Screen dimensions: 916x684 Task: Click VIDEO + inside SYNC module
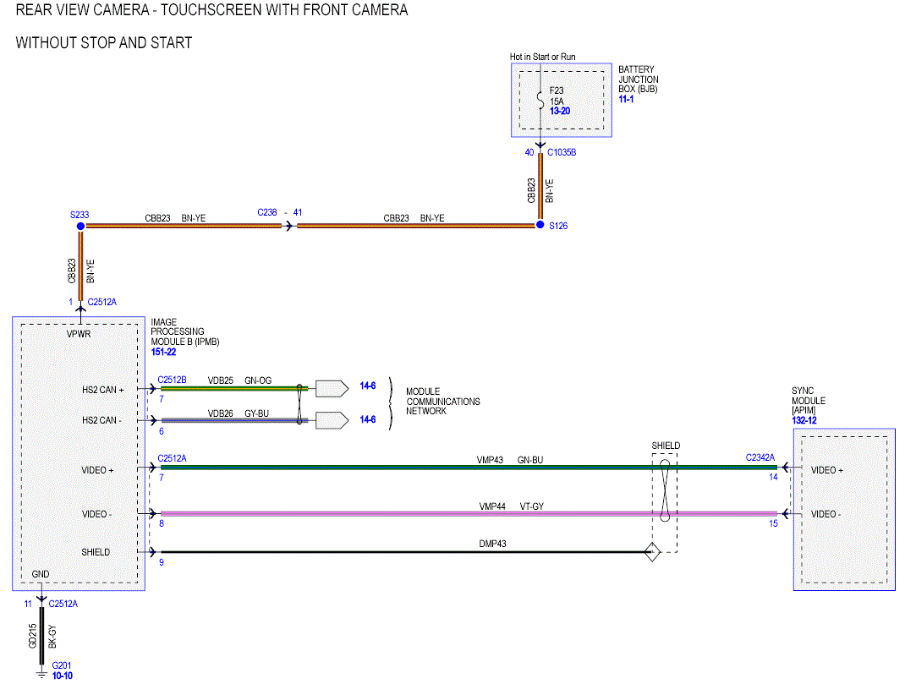(x=827, y=470)
